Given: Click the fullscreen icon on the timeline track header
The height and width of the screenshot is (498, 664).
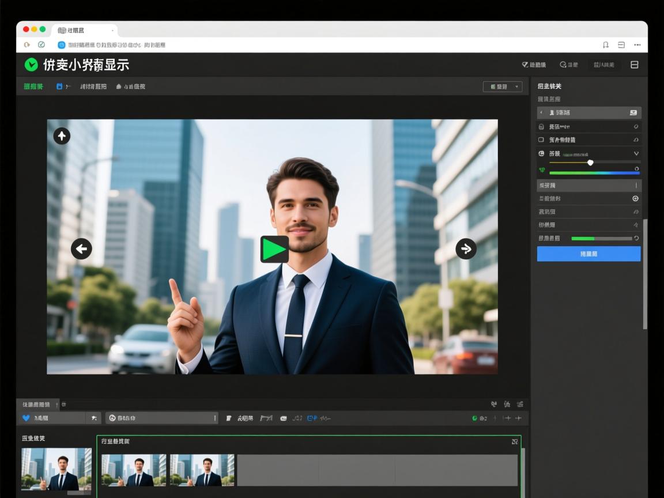Looking at the screenshot, I should click(514, 442).
